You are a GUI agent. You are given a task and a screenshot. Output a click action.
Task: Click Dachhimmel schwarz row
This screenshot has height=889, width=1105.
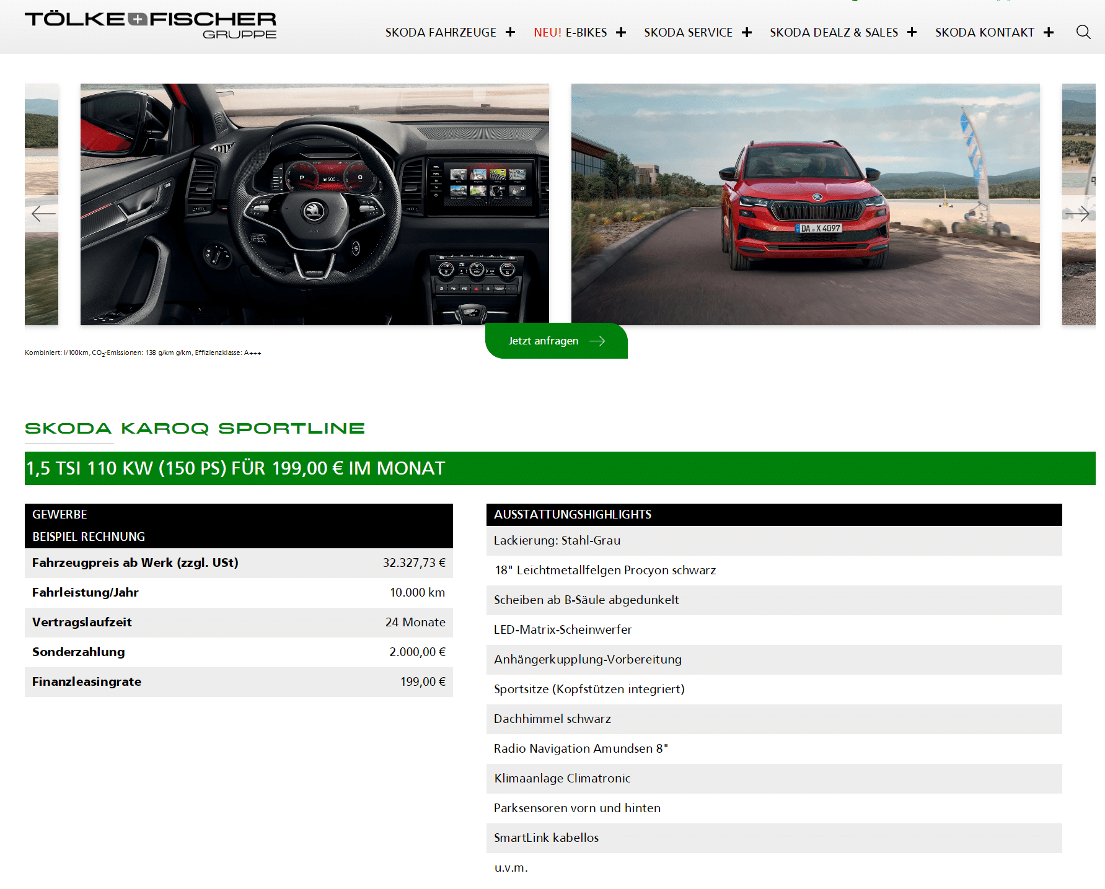(x=774, y=719)
